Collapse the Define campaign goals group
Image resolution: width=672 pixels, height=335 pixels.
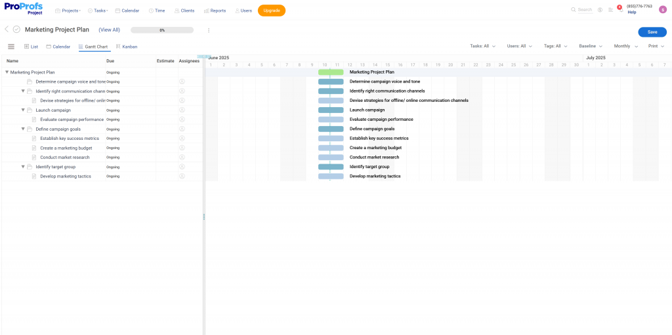pos(23,129)
